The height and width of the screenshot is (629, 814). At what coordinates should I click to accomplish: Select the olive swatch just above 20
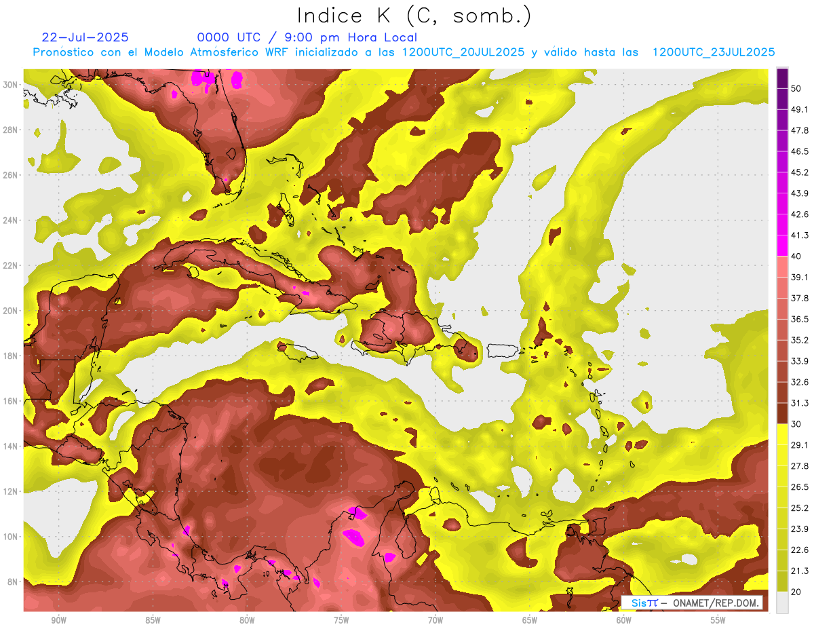(x=782, y=582)
